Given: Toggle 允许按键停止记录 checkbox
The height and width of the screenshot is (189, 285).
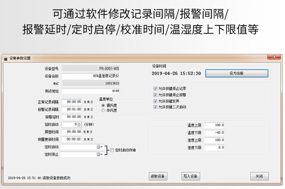Looking at the screenshot, I should tap(156, 89).
